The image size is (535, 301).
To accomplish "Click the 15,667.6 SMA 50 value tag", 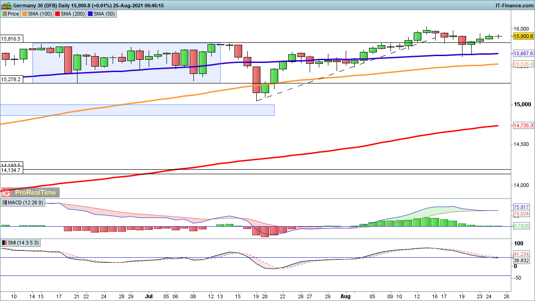I will [523, 53].
